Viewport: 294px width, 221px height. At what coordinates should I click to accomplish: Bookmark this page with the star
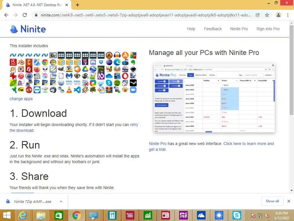point(267,15)
